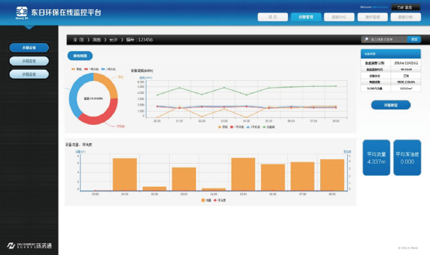
Task: Click the 设备能耗(kWh) chart title
Action: 142,71
